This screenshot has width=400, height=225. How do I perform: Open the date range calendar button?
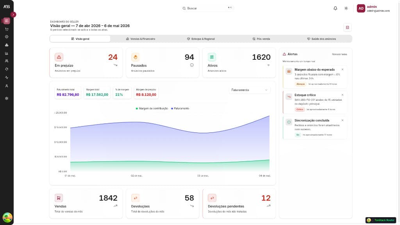[x=347, y=27]
